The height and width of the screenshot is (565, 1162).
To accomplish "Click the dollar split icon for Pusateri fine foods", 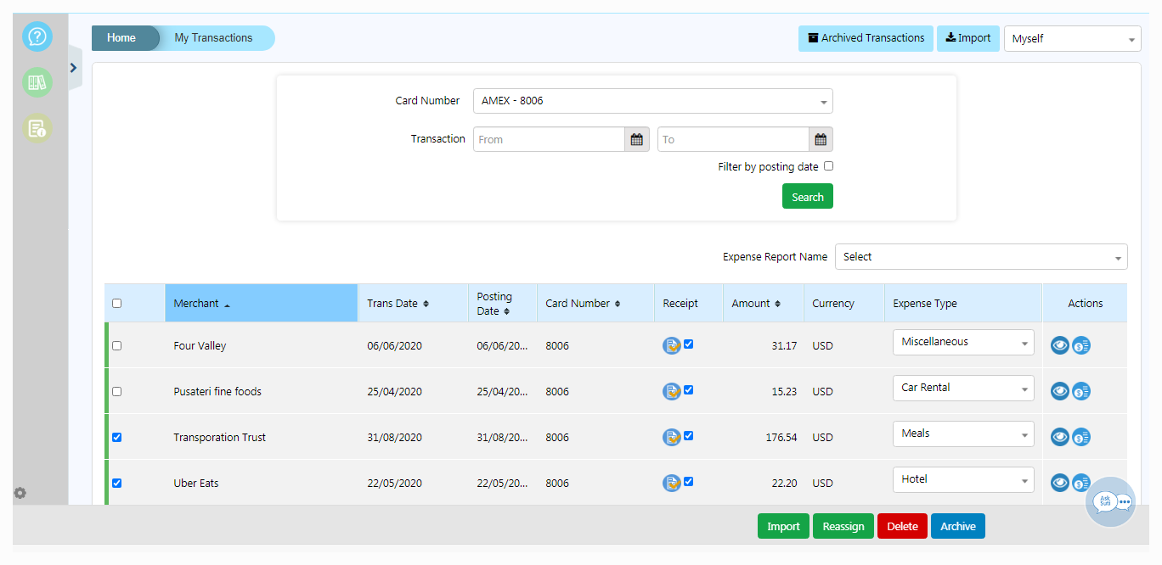I will pyautogui.click(x=1081, y=391).
